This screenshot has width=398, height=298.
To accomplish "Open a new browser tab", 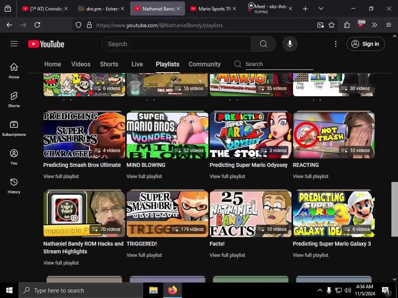I will [305, 9].
